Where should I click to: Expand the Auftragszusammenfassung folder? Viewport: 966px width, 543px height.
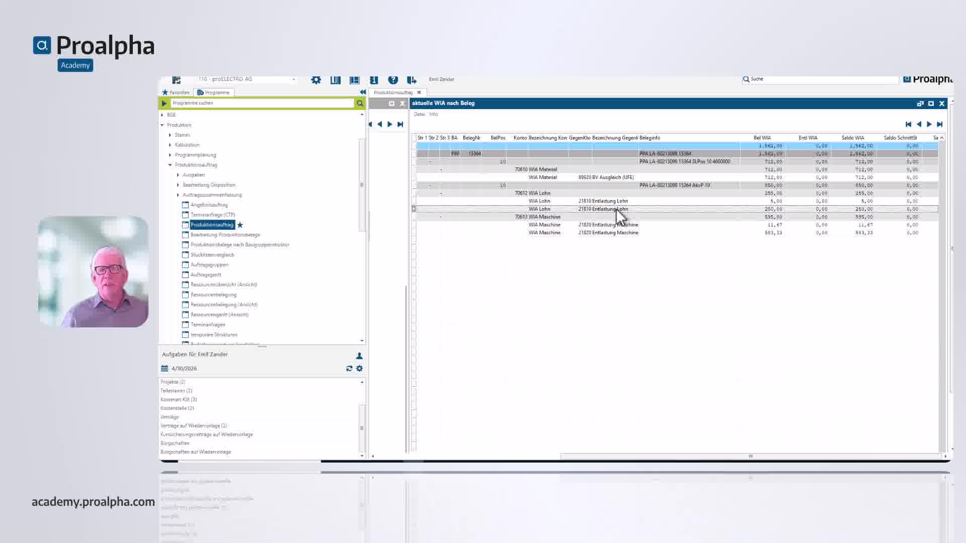click(178, 195)
